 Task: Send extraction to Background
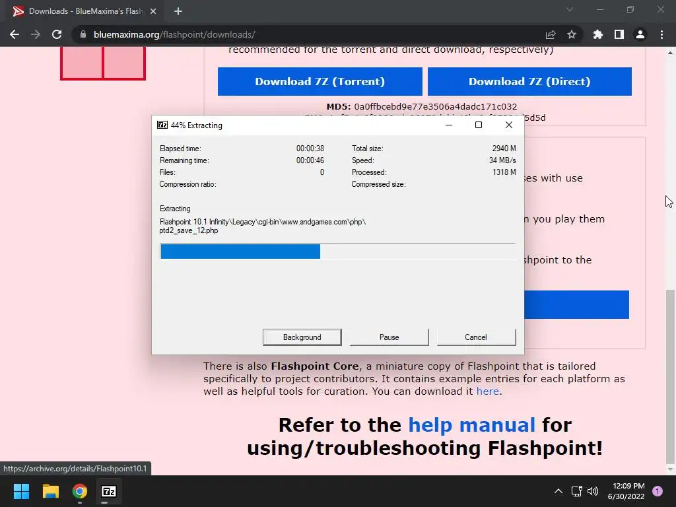pyautogui.click(x=302, y=337)
